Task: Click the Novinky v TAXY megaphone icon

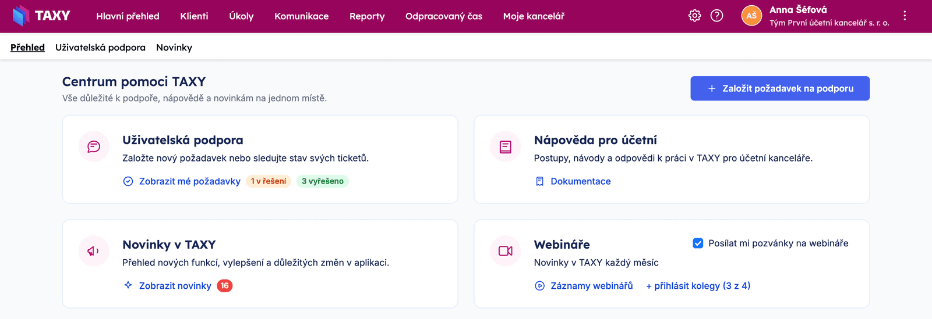Action: (94, 251)
